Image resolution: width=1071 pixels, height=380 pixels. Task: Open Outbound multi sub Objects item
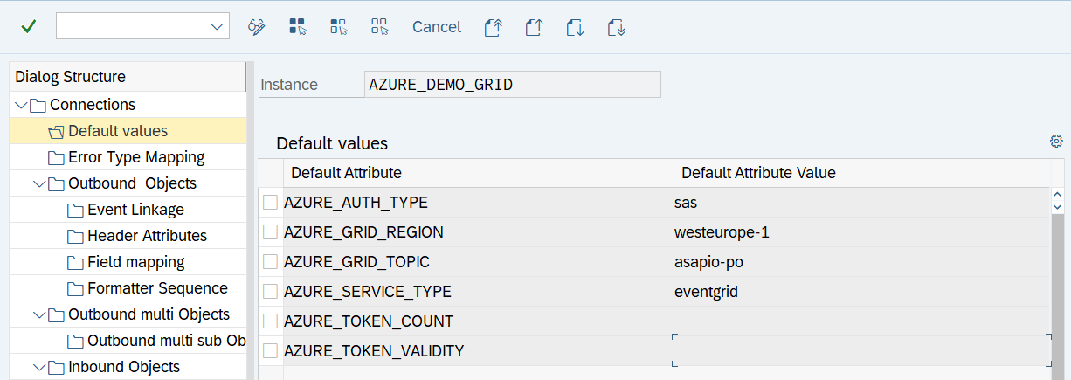point(166,341)
